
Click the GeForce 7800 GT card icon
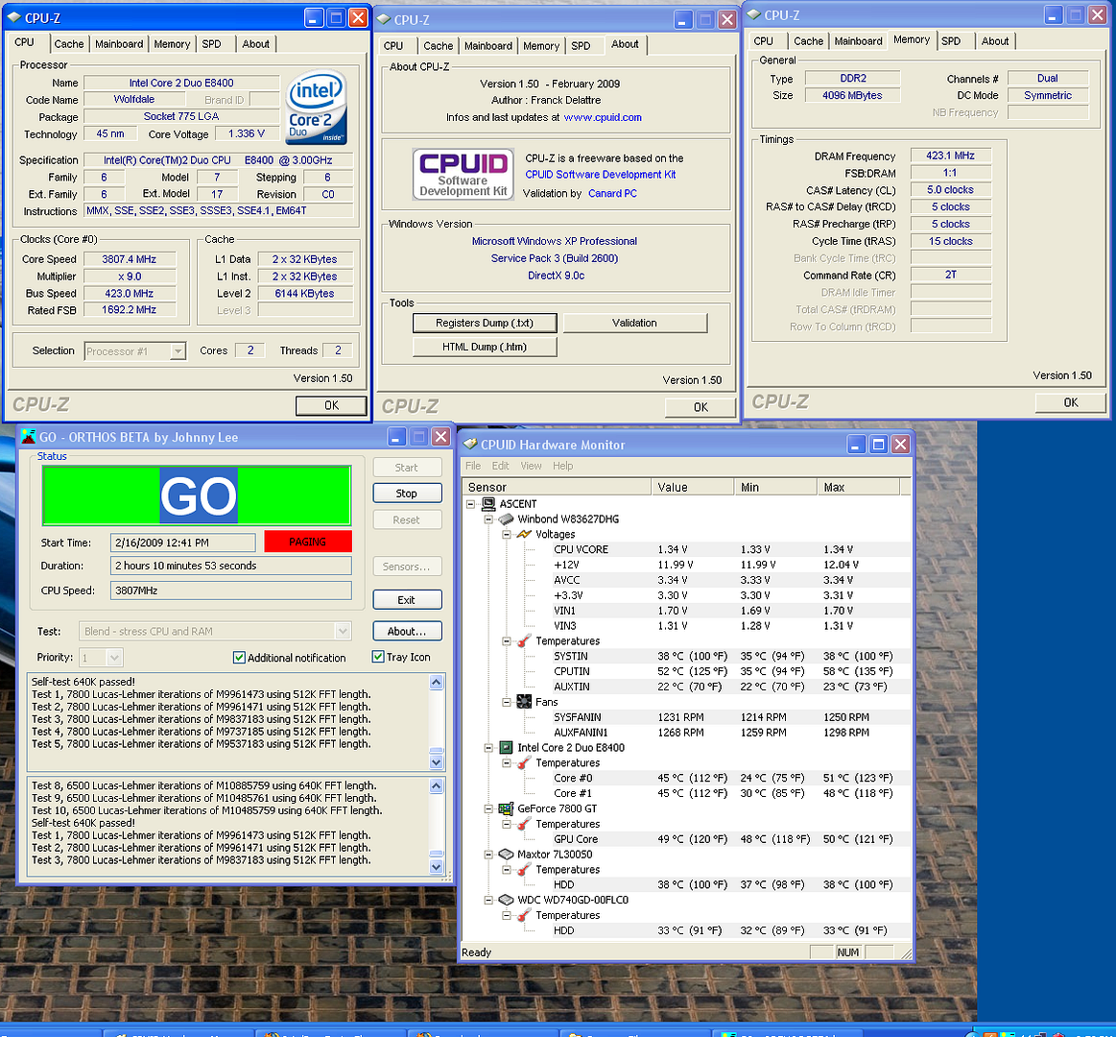pos(506,808)
